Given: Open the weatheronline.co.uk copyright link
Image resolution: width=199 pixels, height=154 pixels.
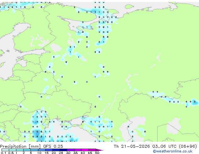Looking at the screenshot, I should click(x=173, y=151).
